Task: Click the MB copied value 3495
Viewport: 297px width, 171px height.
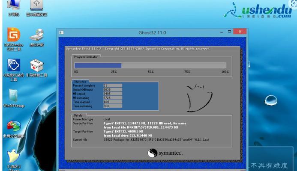Action: click(x=113, y=94)
